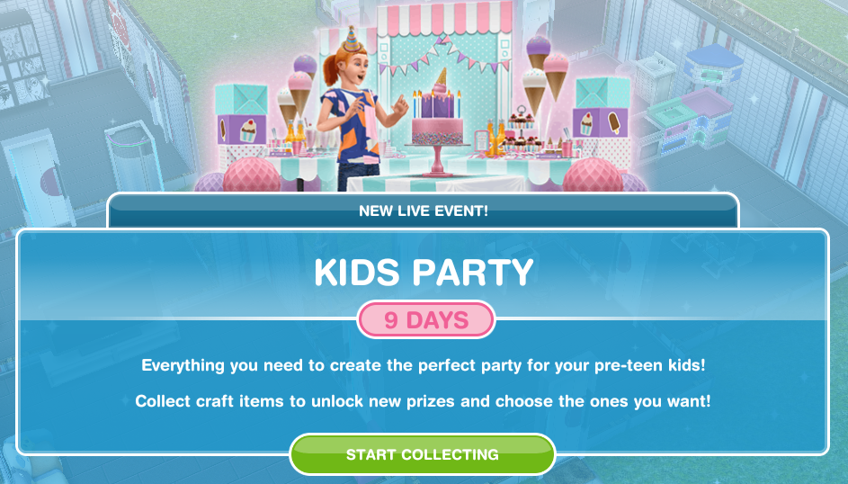Click the pink honeycomb ball on the right
Viewport: 848px width, 484px height.
pyautogui.click(x=593, y=175)
